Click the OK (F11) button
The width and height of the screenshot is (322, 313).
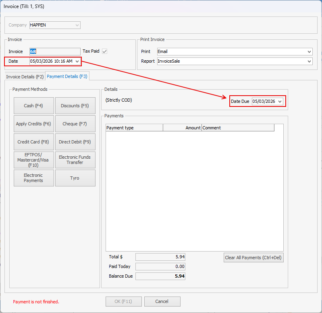point(124,301)
